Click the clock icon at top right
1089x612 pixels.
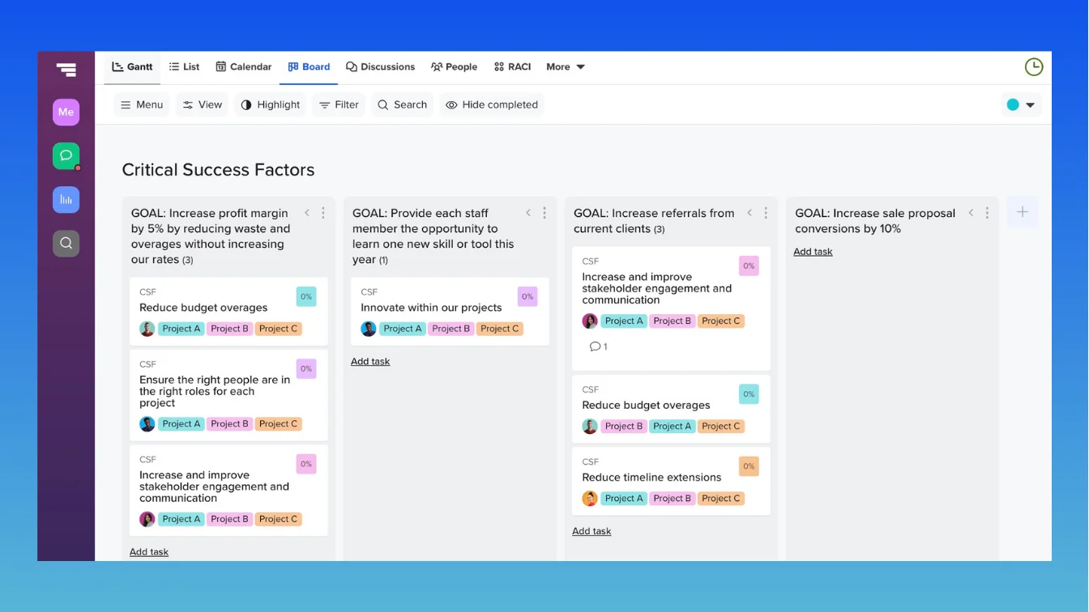click(1034, 66)
